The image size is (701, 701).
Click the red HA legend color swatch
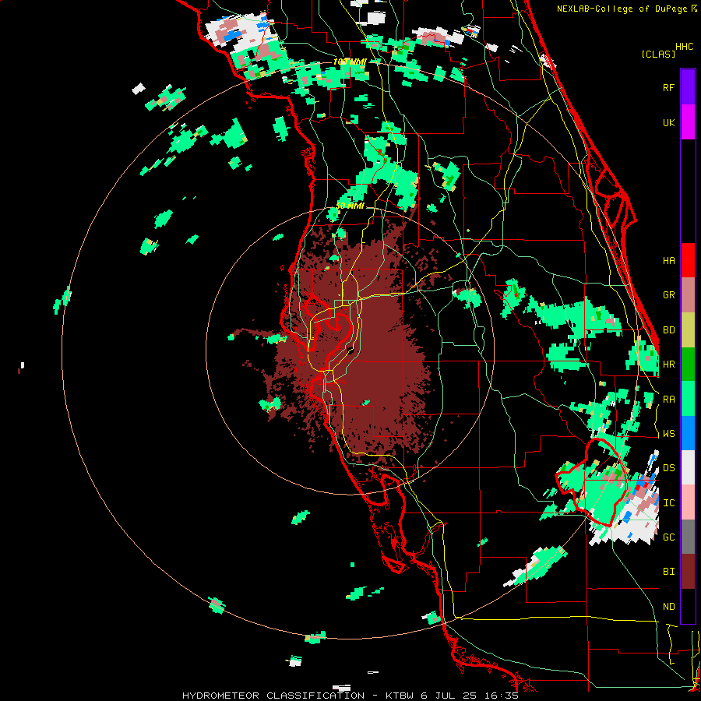688,260
